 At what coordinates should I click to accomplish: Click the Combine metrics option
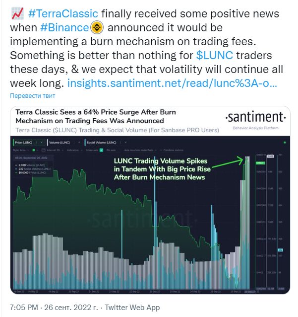point(173,150)
